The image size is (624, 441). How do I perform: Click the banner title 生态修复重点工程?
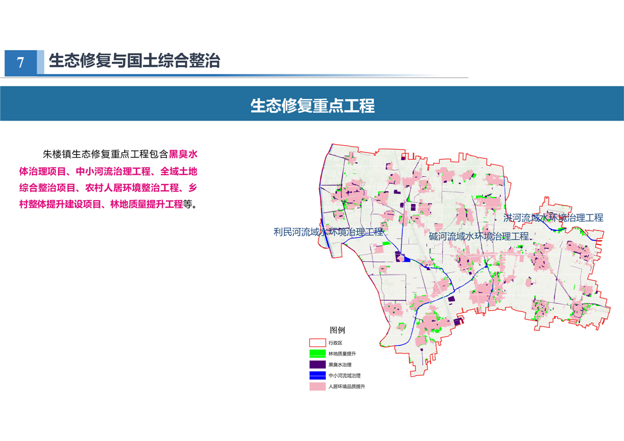point(312,105)
